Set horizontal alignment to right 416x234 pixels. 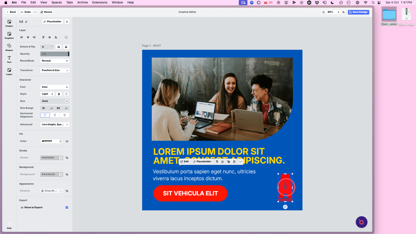64,115
